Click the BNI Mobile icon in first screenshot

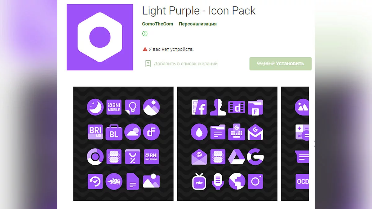click(x=114, y=107)
